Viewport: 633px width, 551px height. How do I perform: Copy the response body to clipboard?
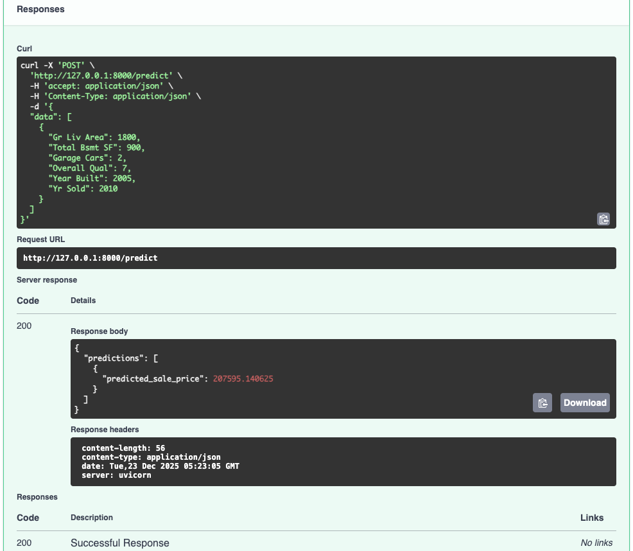click(542, 403)
